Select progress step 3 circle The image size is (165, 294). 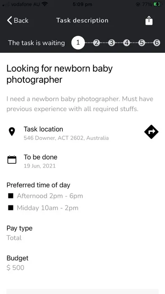(112, 43)
